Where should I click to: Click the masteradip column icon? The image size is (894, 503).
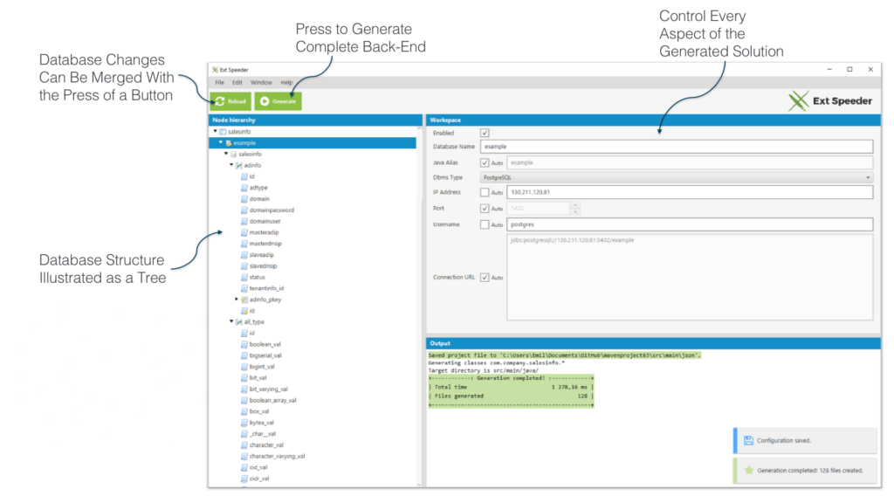[x=244, y=232]
